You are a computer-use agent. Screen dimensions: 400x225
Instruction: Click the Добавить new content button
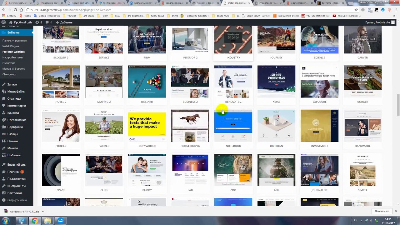click(64, 22)
